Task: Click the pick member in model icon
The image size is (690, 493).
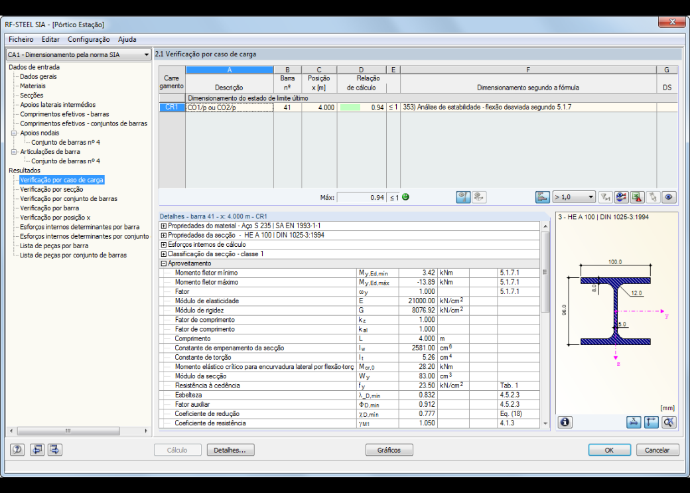Action: [x=653, y=197]
